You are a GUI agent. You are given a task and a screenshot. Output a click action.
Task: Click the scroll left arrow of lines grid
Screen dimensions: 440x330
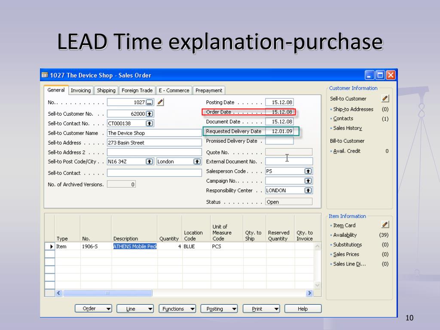[x=58, y=293]
